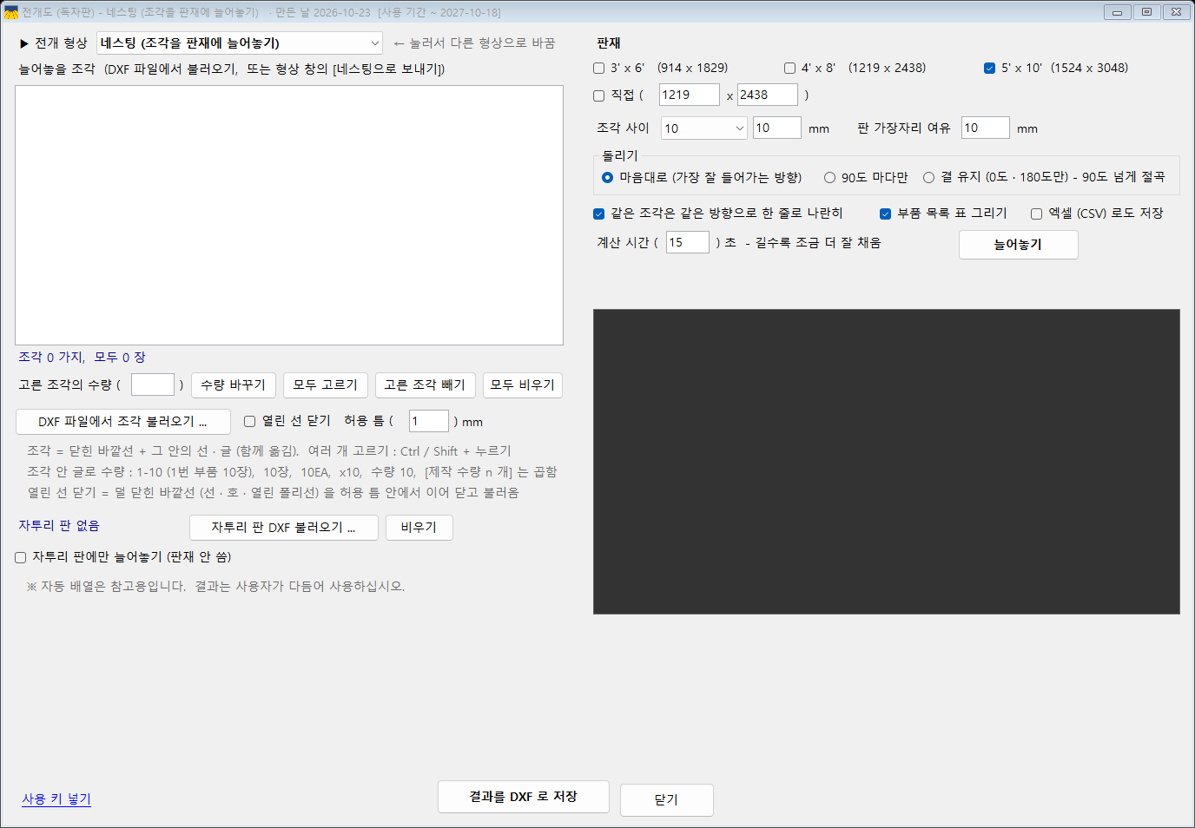Open the 전개 형상 shape dropdown
Screen dimensions: 1195x828
(240, 43)
